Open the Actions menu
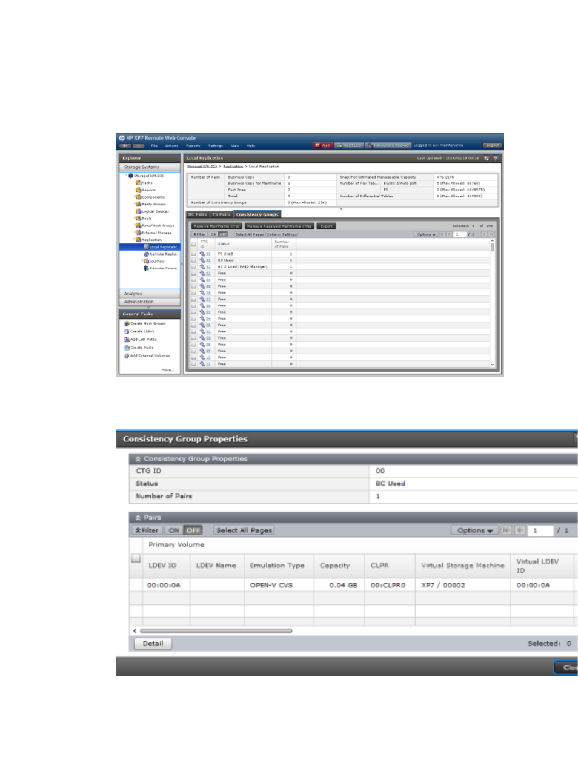The width and height of the screenshot is (578, 769). pyautogui.click(x=171, y=145)
